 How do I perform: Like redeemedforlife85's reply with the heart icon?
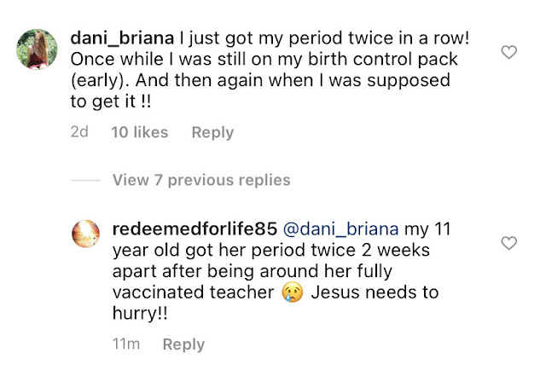pyautogui.click(x=508, y=243)
